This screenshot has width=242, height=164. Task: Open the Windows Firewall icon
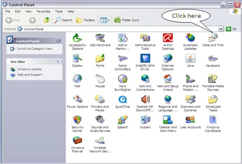coord(77,144)
